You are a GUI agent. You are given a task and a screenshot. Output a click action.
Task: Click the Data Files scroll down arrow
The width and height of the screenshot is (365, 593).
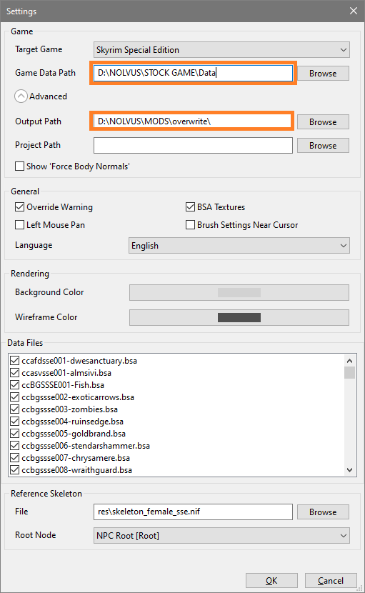[350, 470]
